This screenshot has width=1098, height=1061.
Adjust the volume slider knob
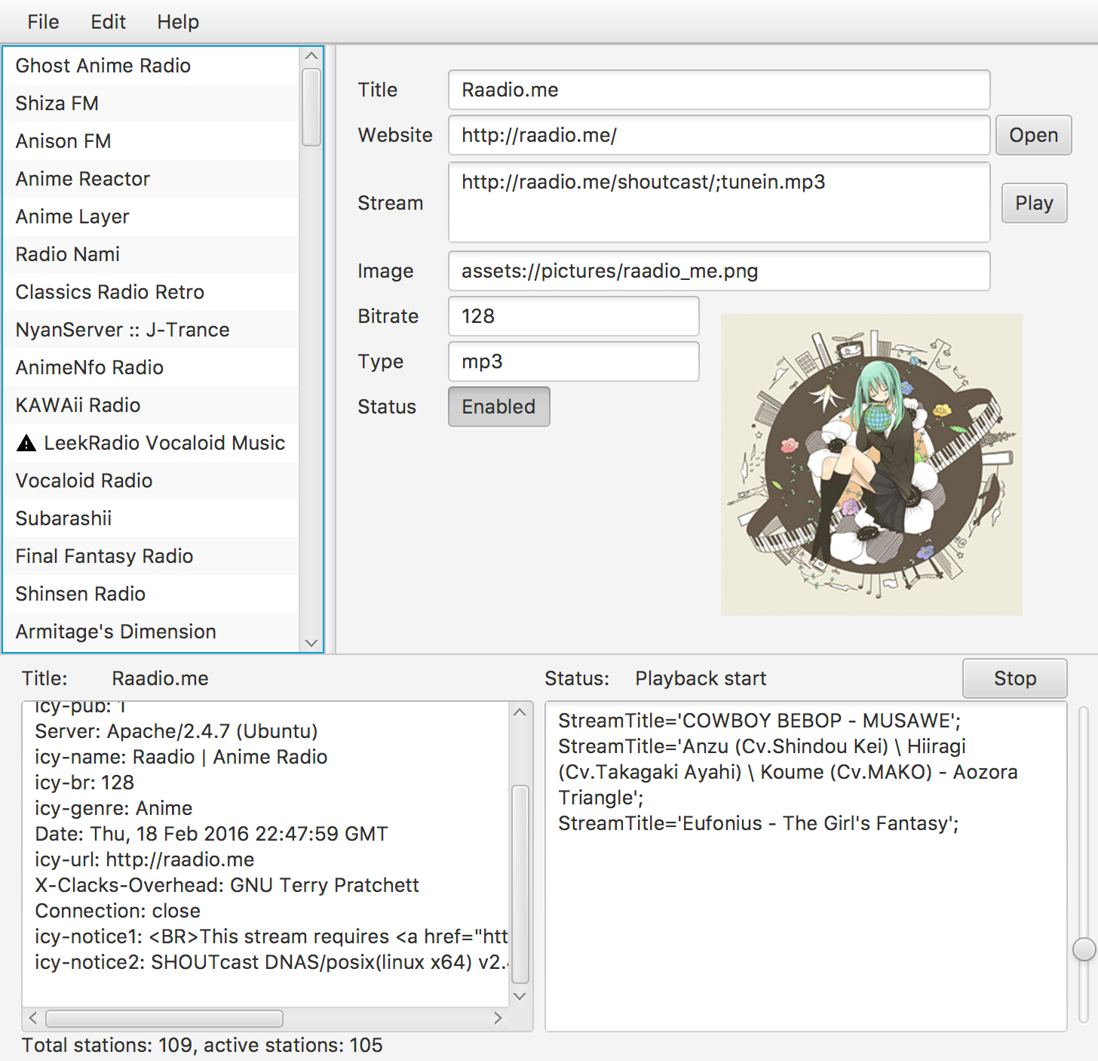click(1084, 949)
